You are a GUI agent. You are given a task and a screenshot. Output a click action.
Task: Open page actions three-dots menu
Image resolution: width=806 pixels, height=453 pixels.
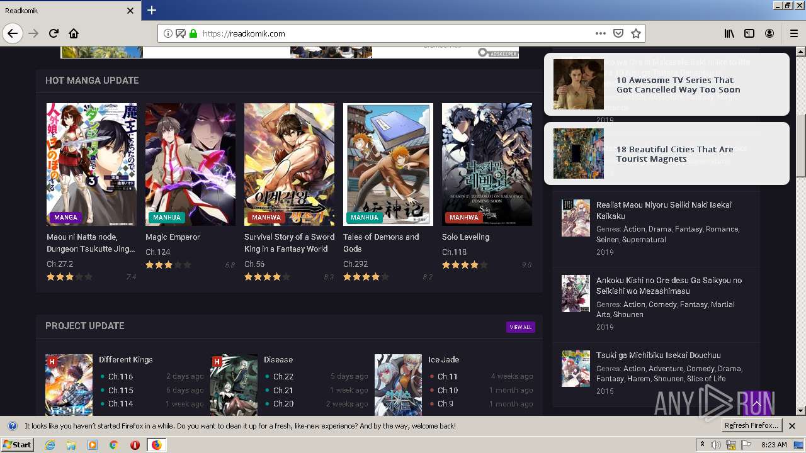(601, 33)
